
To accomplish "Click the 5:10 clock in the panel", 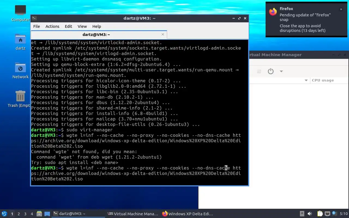I will [x=344, y=214].
